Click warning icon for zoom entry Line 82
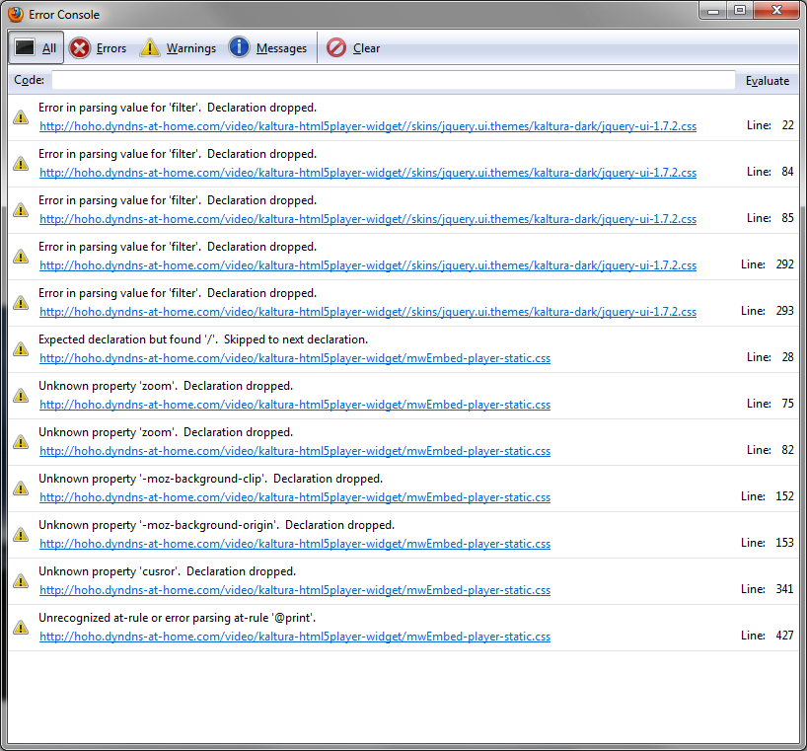 click(21, 441)
